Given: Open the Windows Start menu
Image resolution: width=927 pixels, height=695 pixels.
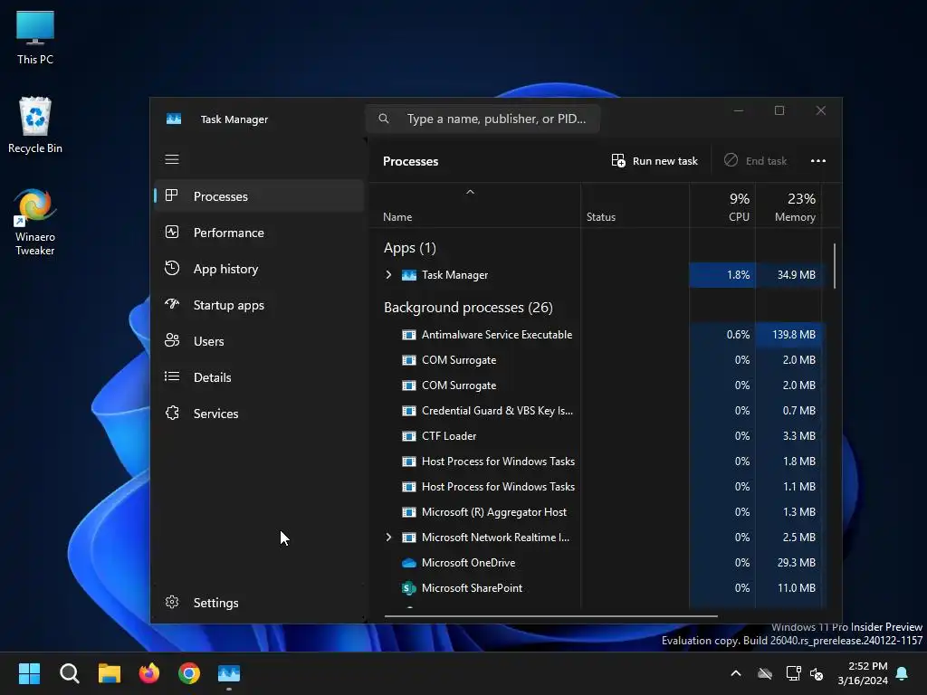Looking at the screenshot, I should point(29,673).
